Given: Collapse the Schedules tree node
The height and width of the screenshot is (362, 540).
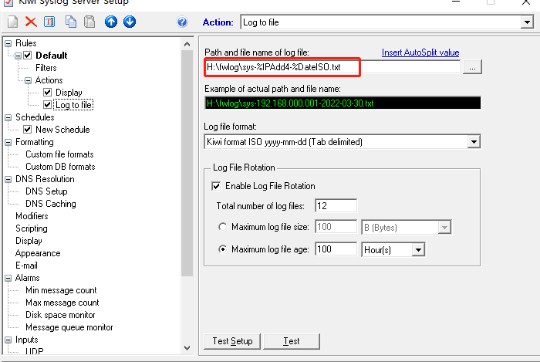Looking at the screenshot, I should [x=8, y=118].
